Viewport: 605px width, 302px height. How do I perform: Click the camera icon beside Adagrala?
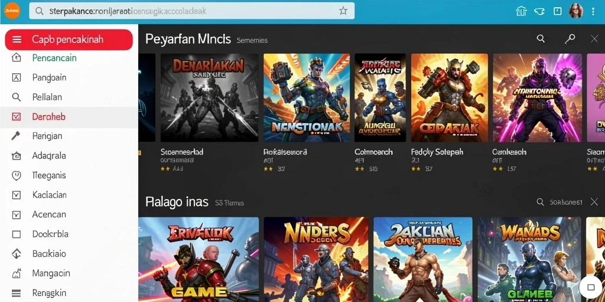[16, 156]
